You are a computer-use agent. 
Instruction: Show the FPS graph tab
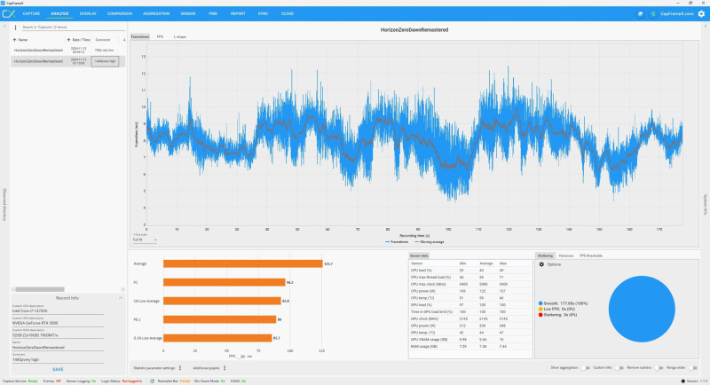coord(160,36)
